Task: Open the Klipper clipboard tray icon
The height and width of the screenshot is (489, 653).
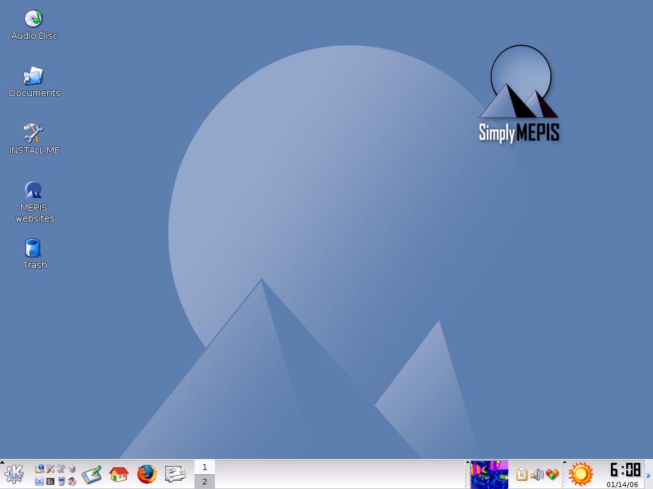Action: click(x=522, y=474)
